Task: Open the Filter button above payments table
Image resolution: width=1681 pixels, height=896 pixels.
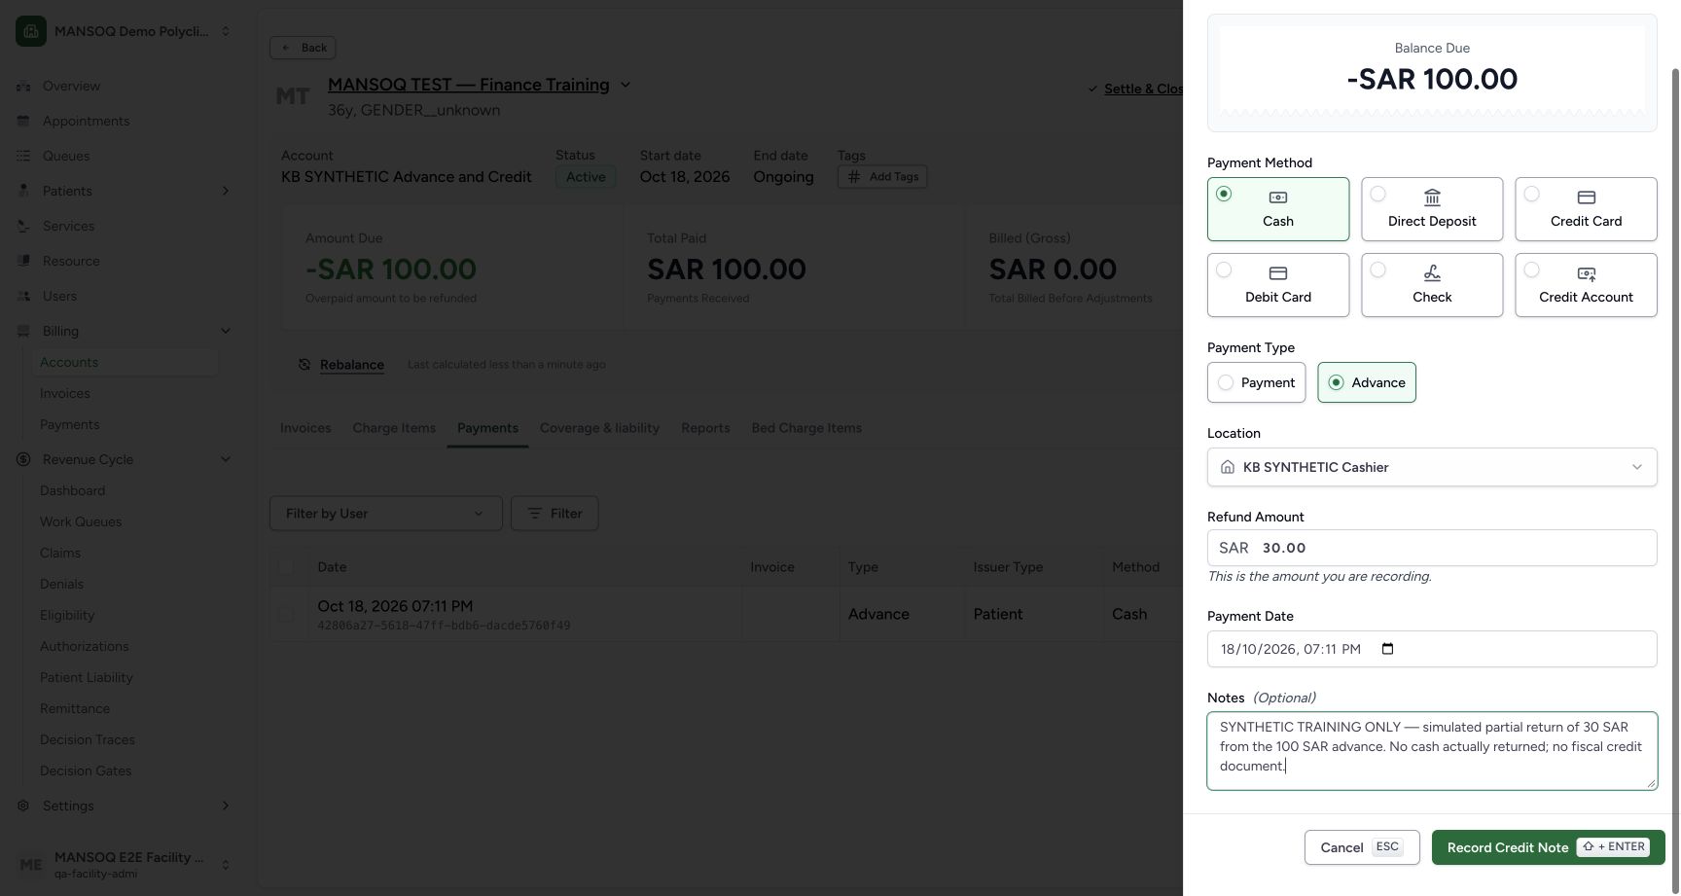Action: [554, 514]
